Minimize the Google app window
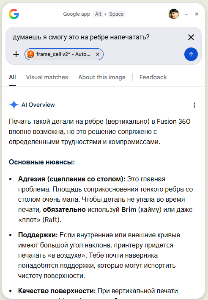 186,14
